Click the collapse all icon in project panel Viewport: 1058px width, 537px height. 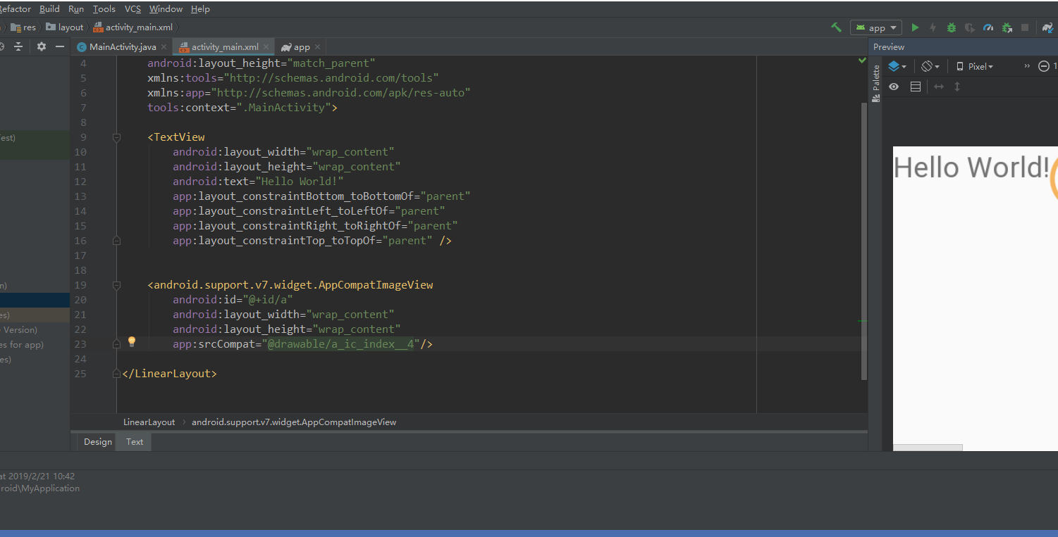[19, 46]
